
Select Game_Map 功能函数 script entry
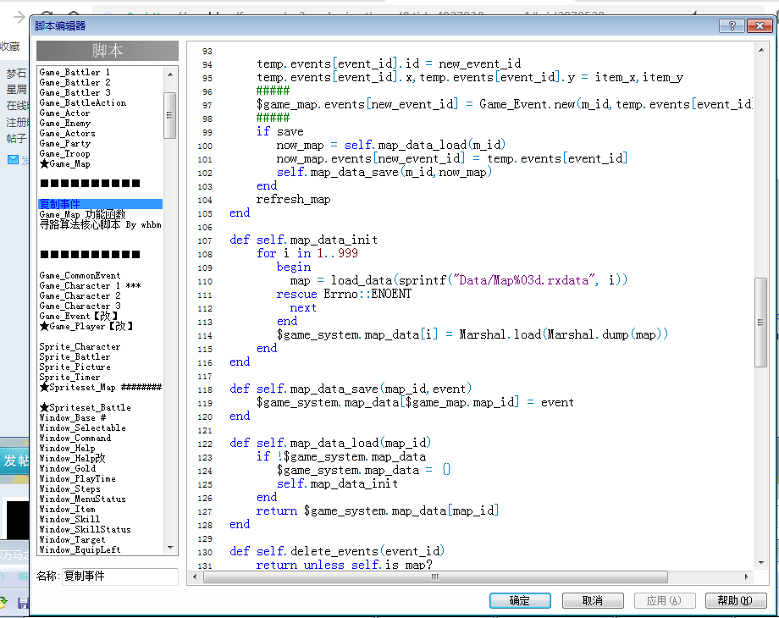pyautogui.click(x=82, y=214)
